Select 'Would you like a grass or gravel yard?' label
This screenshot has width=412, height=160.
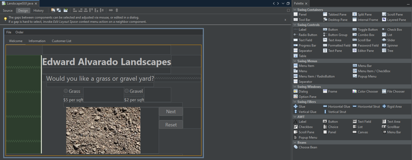[x=100, y=78]
